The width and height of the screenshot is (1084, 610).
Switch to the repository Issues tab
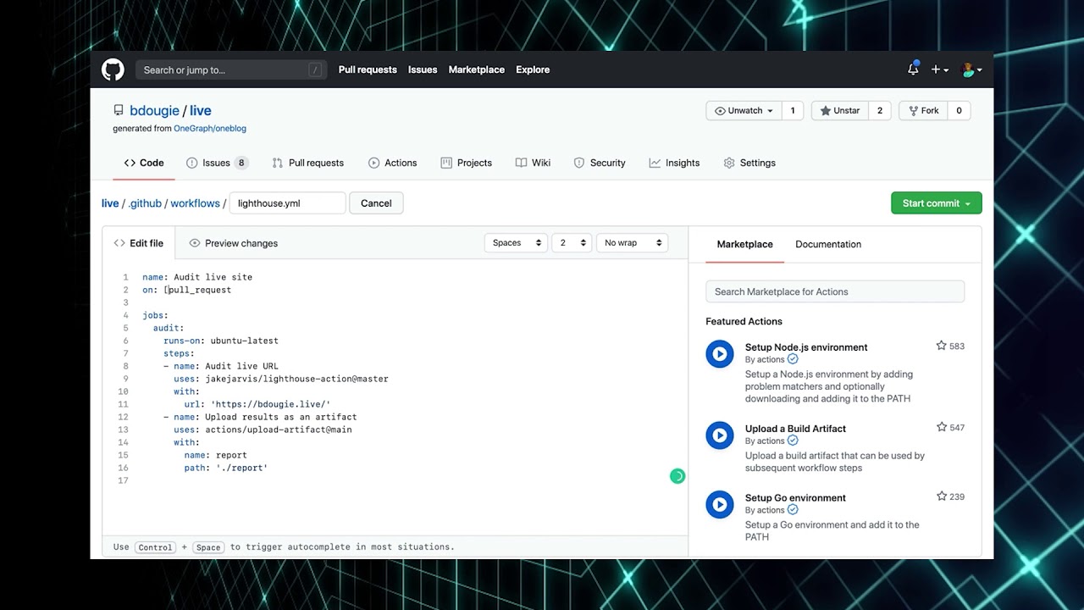(x=217, y=163)
